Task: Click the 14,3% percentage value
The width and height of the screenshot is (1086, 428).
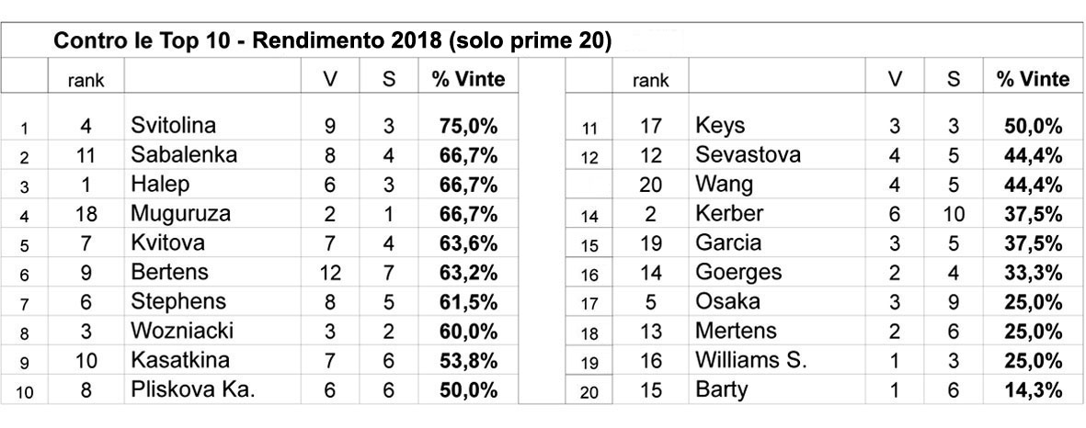Action: pos(1034,389)
